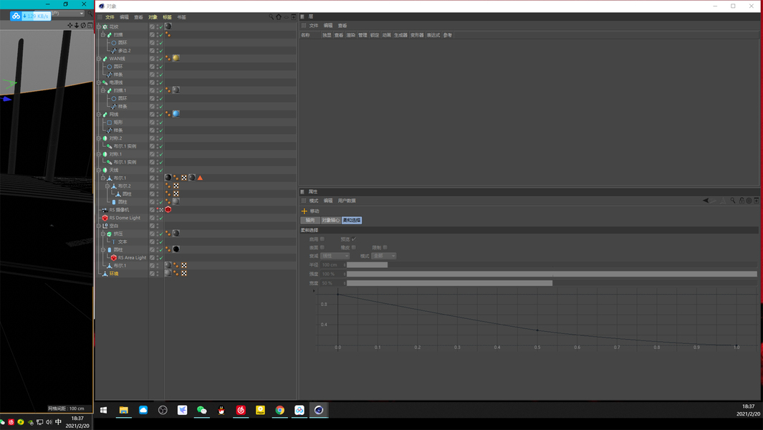Click the back arrow in Attributes panel
This screenshot has width=763, height=430.
706,201
